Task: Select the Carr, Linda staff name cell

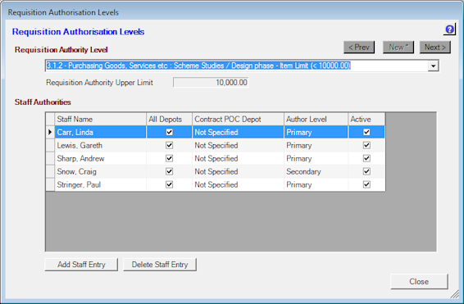Action: tap(100, 132)
